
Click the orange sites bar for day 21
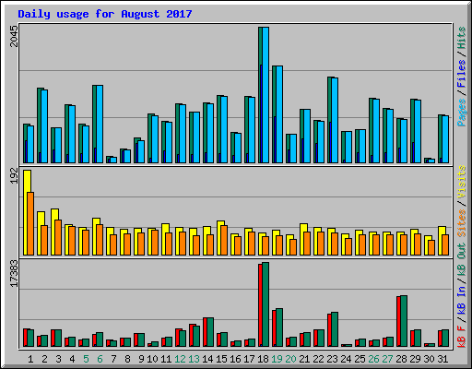tap(307, 244)
